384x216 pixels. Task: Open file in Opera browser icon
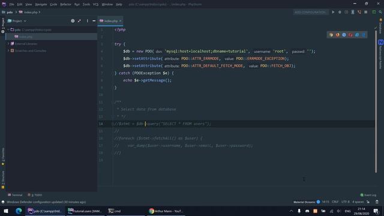pyautogui.click(x=350, y=35)
